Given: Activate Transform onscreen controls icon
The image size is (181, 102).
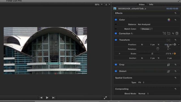Looking at the screenshot, I should pyautogui.click(x=169, y=40).
